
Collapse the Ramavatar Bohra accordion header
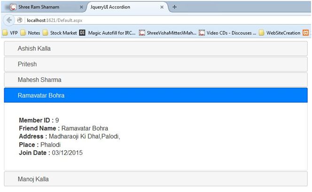156,96
